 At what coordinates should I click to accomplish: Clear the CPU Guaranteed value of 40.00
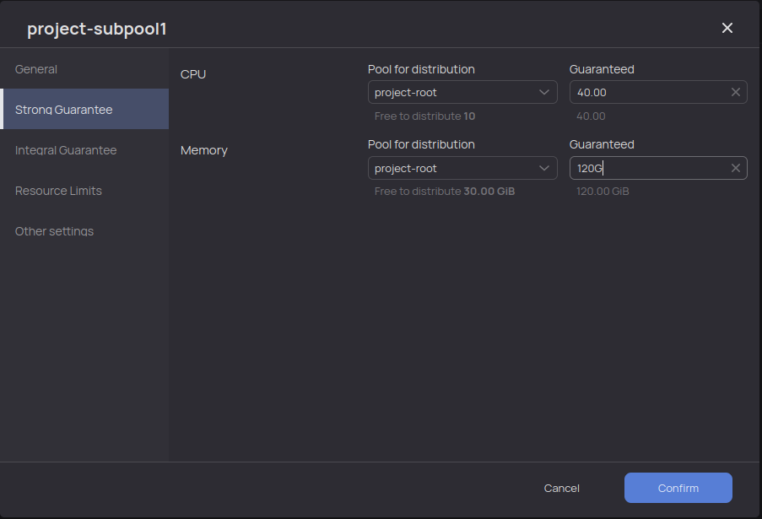pyautogui.click(x=735, y=91)
